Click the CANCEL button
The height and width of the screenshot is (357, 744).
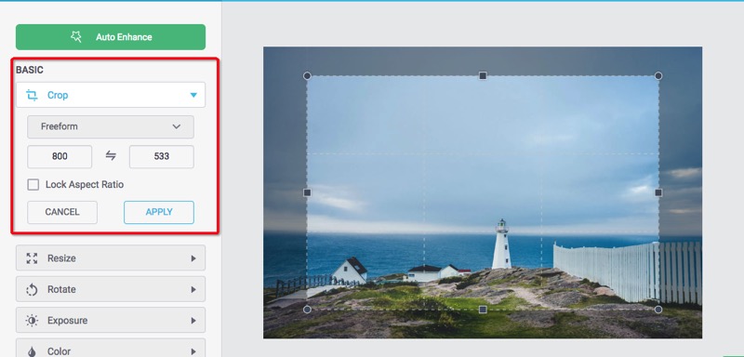click(62, 212)
